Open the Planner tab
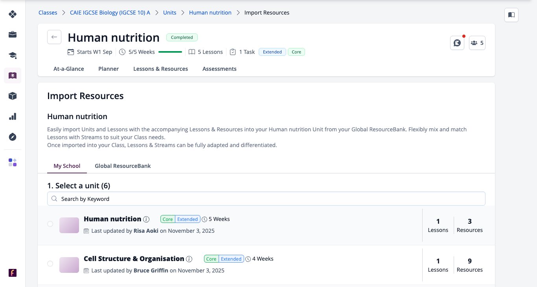The height and width of the screenshot is (287, 537). coord(109,69)
